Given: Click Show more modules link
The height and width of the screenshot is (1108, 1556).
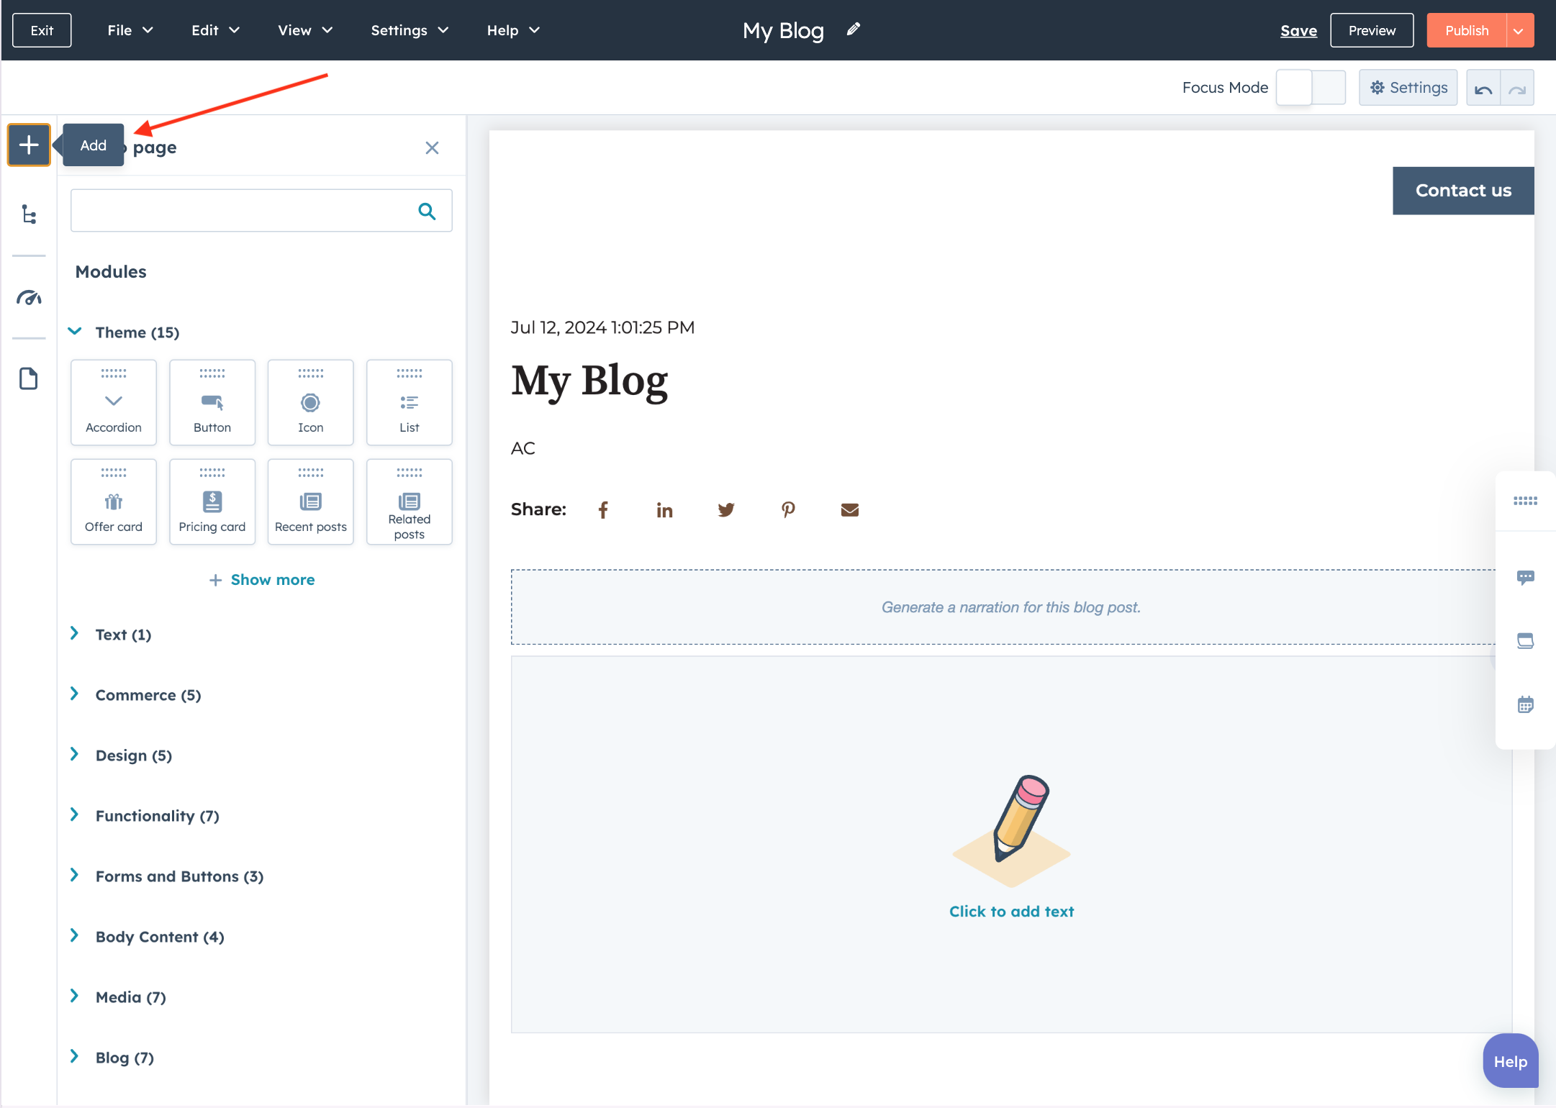Looking at the screenshot, I should (x=262, y=580).
